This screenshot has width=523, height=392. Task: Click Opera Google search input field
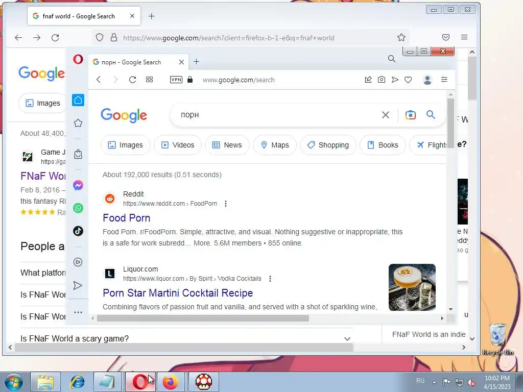277,115
